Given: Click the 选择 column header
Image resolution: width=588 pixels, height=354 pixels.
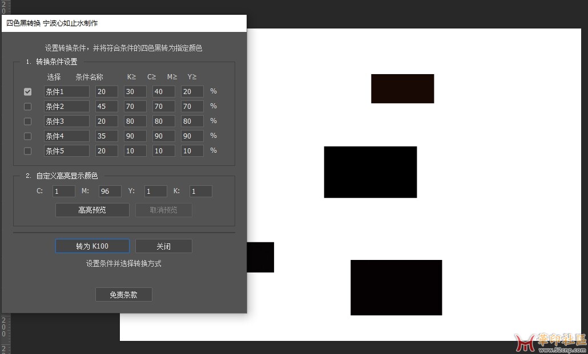Looking at the screenshot, I should 54,77.
